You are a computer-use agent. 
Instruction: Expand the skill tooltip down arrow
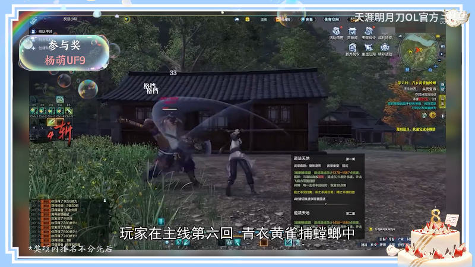(x=325, y=204)
